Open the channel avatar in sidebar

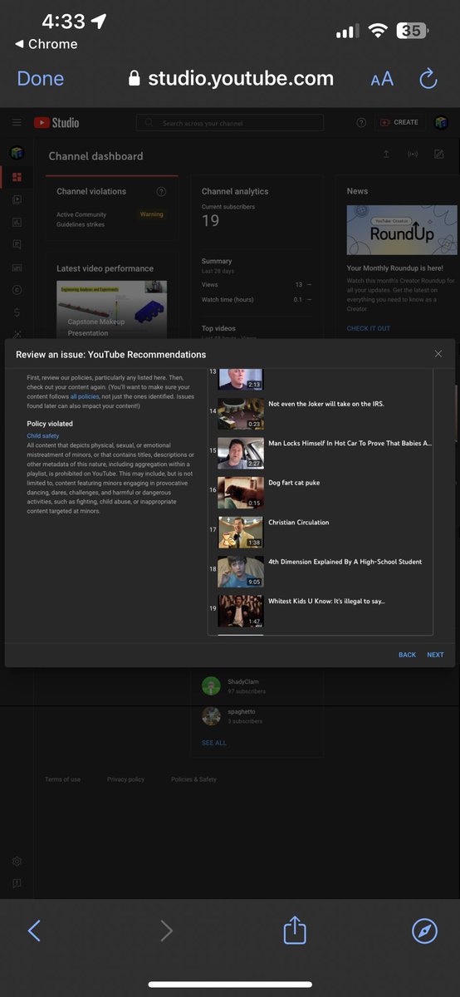(x=17, y=154)
